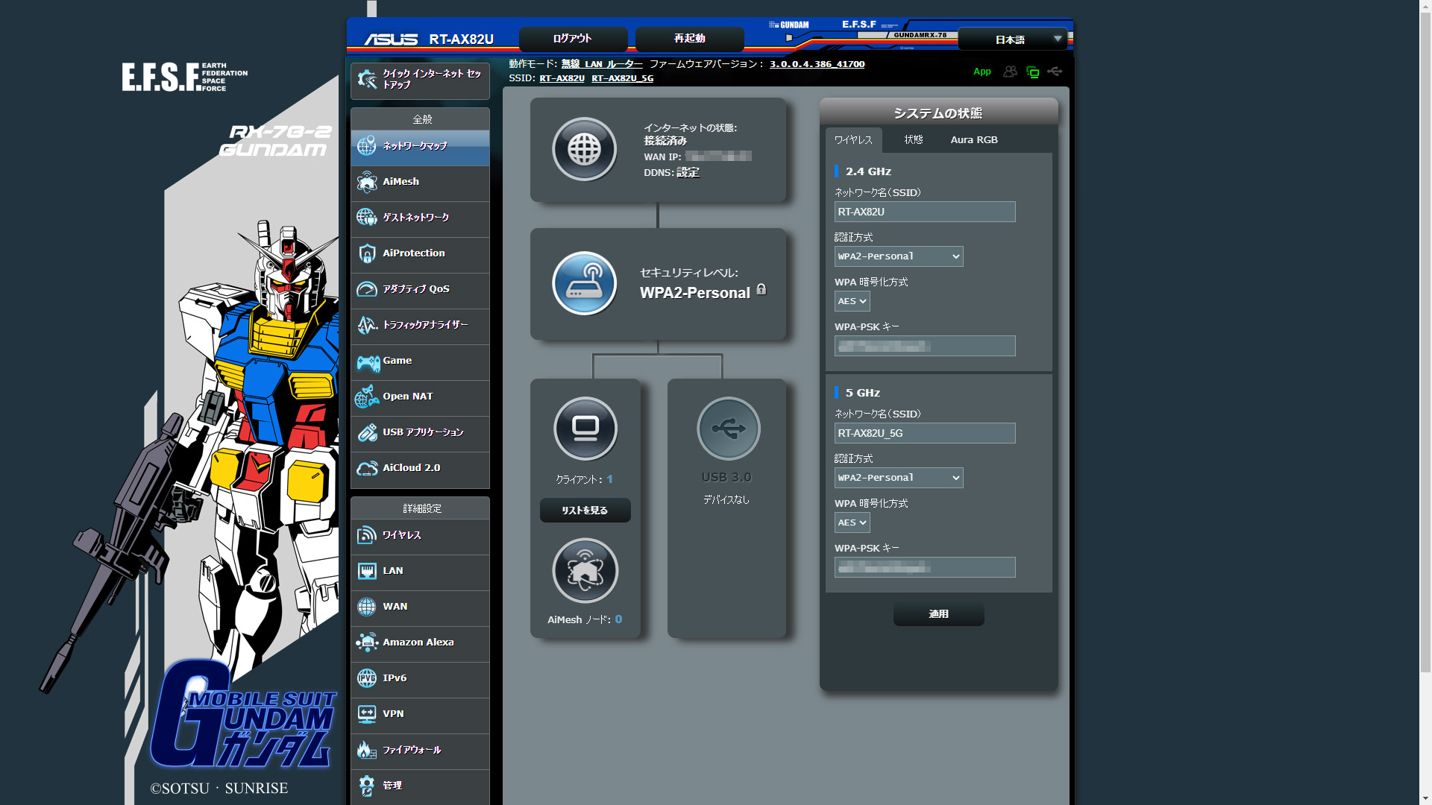Click the 適用 apply button
The height and width of the screenshot is (805, 1432).
tap(938, 614)
